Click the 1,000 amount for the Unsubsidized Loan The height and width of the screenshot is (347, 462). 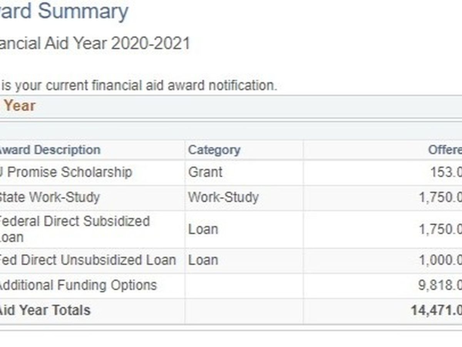[440, 260]
